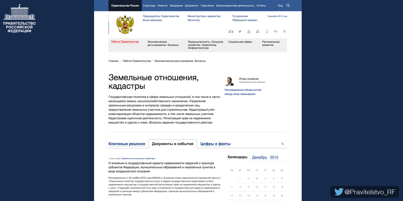Click Работа Правительства in the breadcrumbs
Screen dimensions: 403x201
pos(137,61)
